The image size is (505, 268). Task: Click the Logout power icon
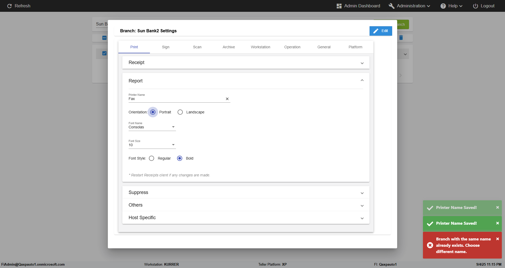475,6
